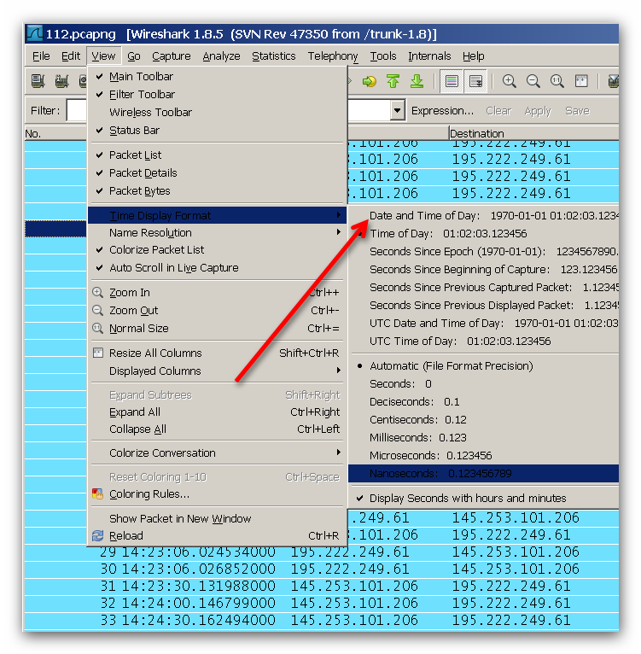641x654 pixels.
Task: Click the list capture interfaces toolbar icon
Action: [x=38, y=81]
